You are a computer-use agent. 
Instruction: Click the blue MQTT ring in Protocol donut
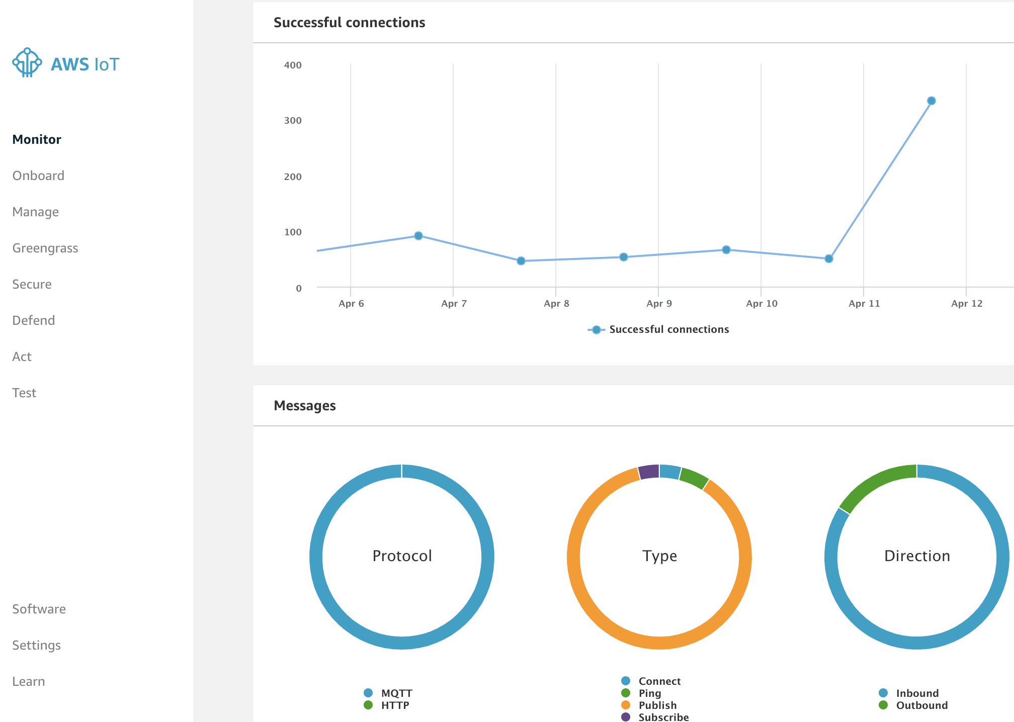402,643
